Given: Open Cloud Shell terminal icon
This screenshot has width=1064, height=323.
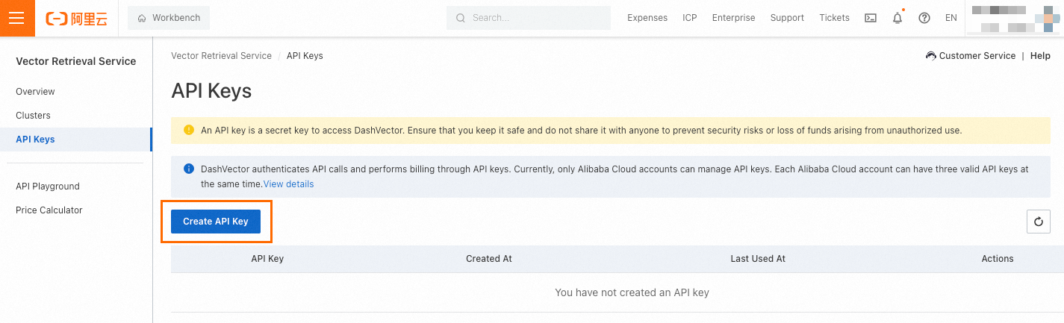Looking at the screenshot, I should [871, 18].
